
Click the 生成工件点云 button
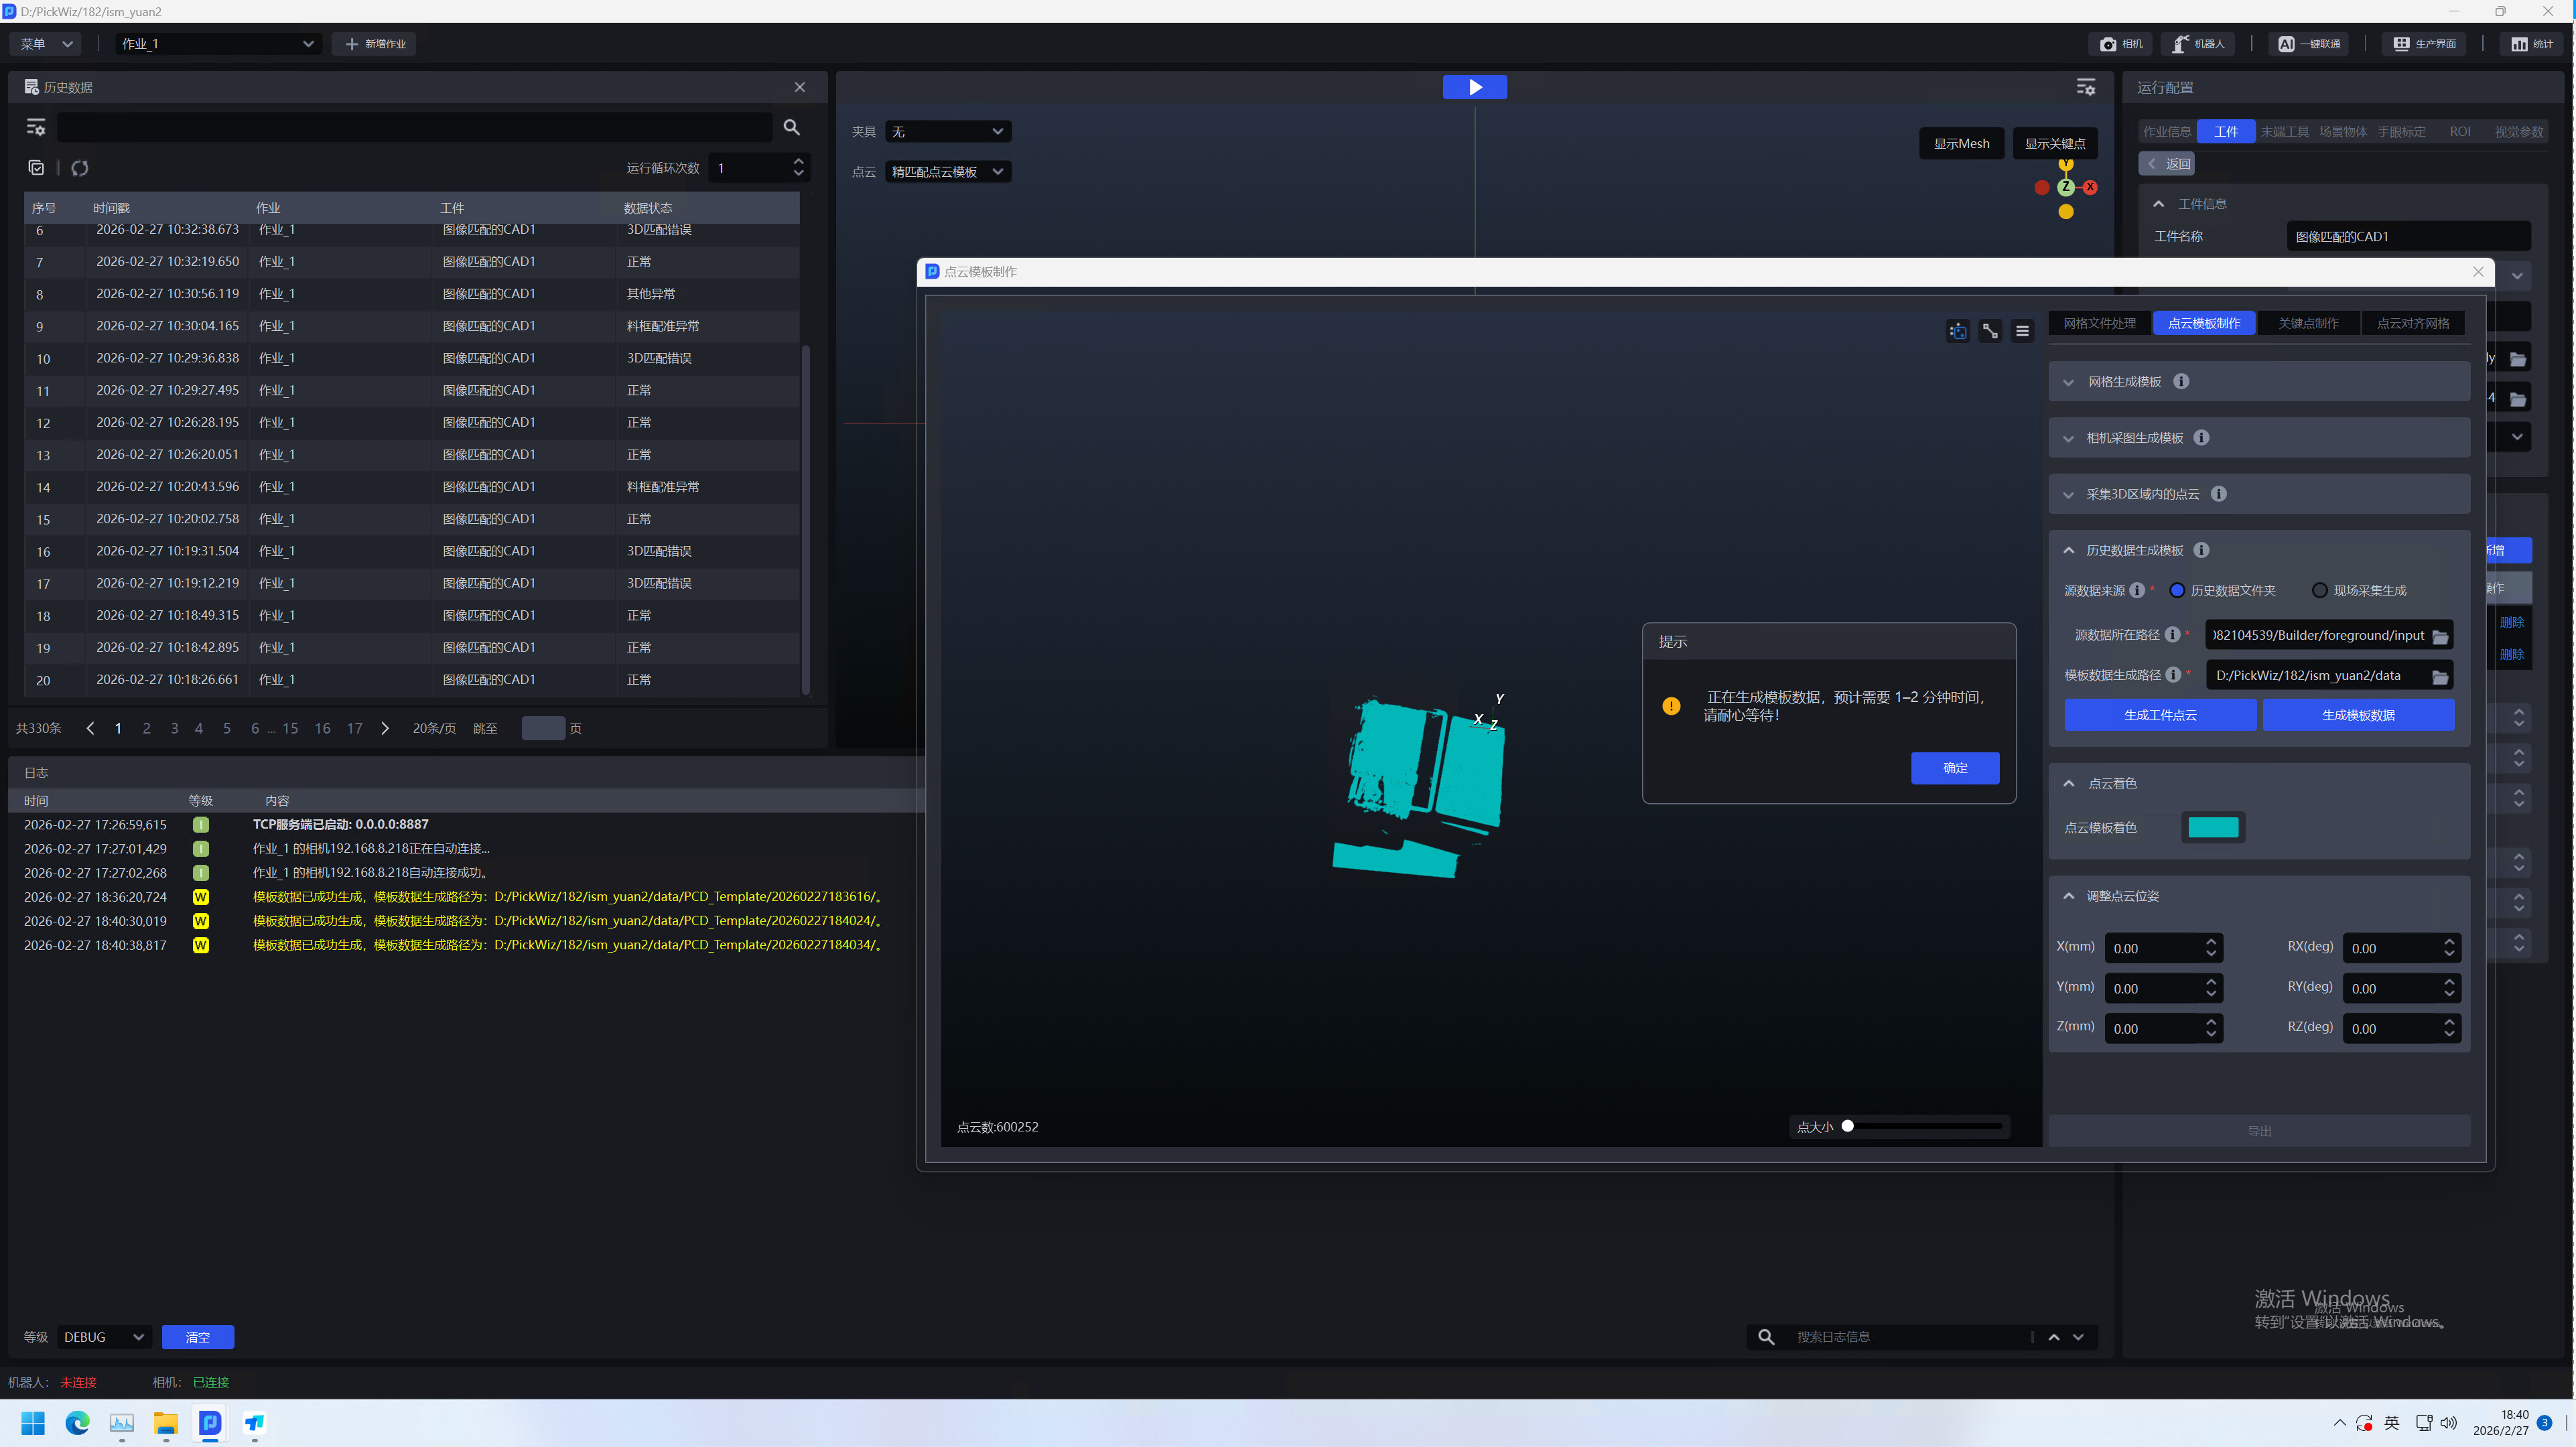[2160, 715]
